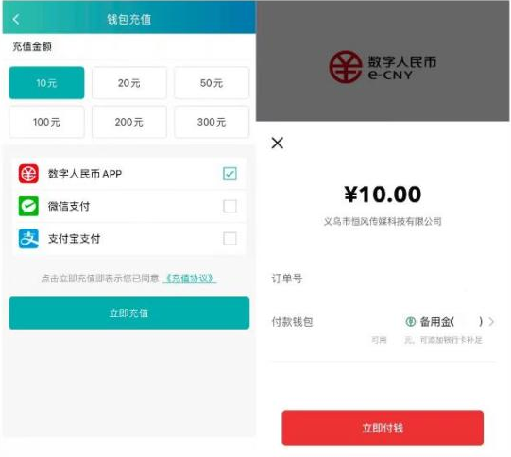Tap the e-CNY logo in the gray banner
The width and height of the screenshot is (511, 457).
tap(383, 66)
